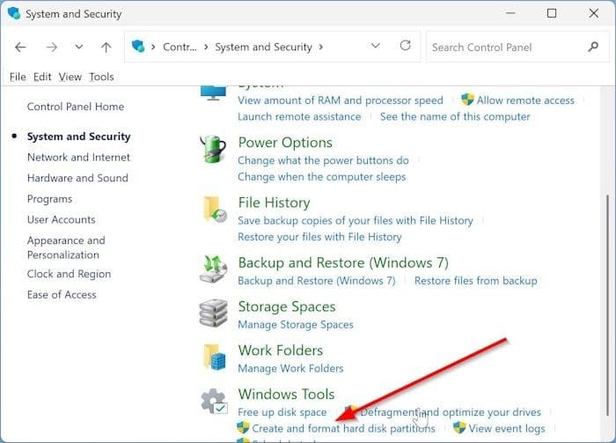
Task: Expand the recent locations dropdown chevron
Action: pyautogui.click(x=78, y=47)
